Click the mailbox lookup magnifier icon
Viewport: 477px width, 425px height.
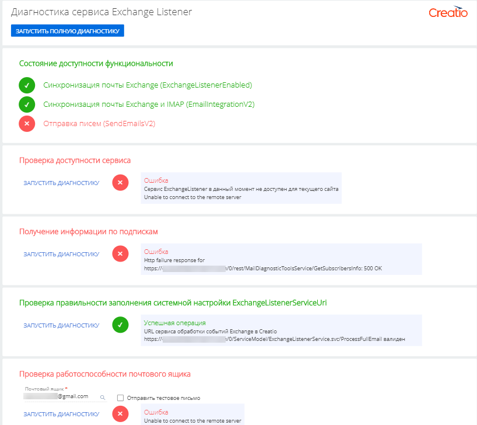click(103, 397)
